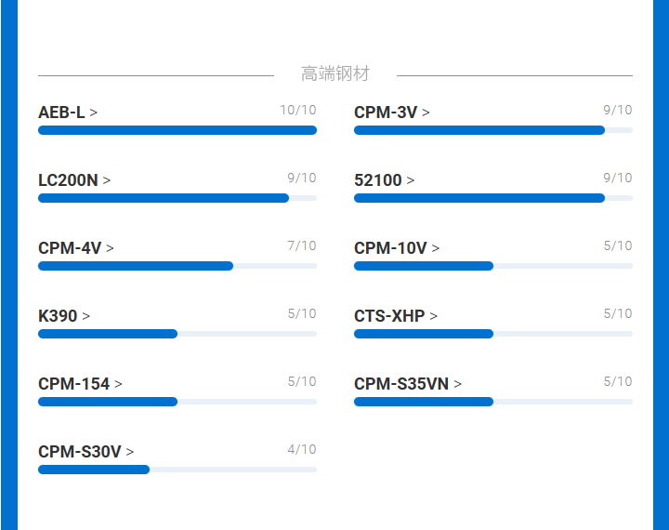View the CPM-10V steel details
Viewport: 669px width, 530px height.
click(x=396, y=248)
